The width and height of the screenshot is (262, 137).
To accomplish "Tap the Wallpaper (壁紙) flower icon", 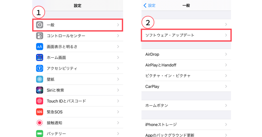I will pyautogui.click(x=40, y=79).
